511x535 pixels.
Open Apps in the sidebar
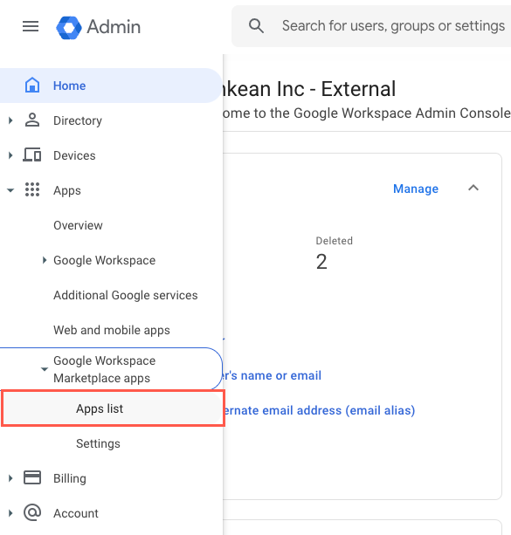click(110, 190)
